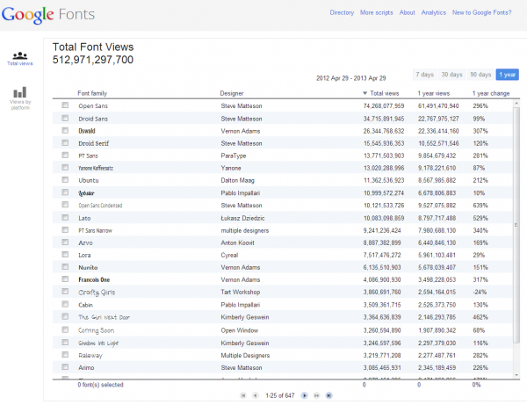Go to the first page of results
Image resolution: width=527 pixels, height=405 pixels.
[243, 396]
